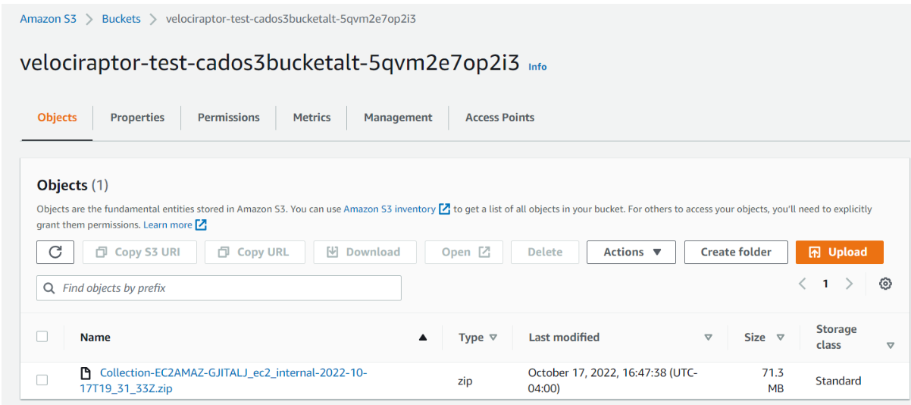Switch to the Permissions tab
The image size is (911, 405).
click(228, 118)
